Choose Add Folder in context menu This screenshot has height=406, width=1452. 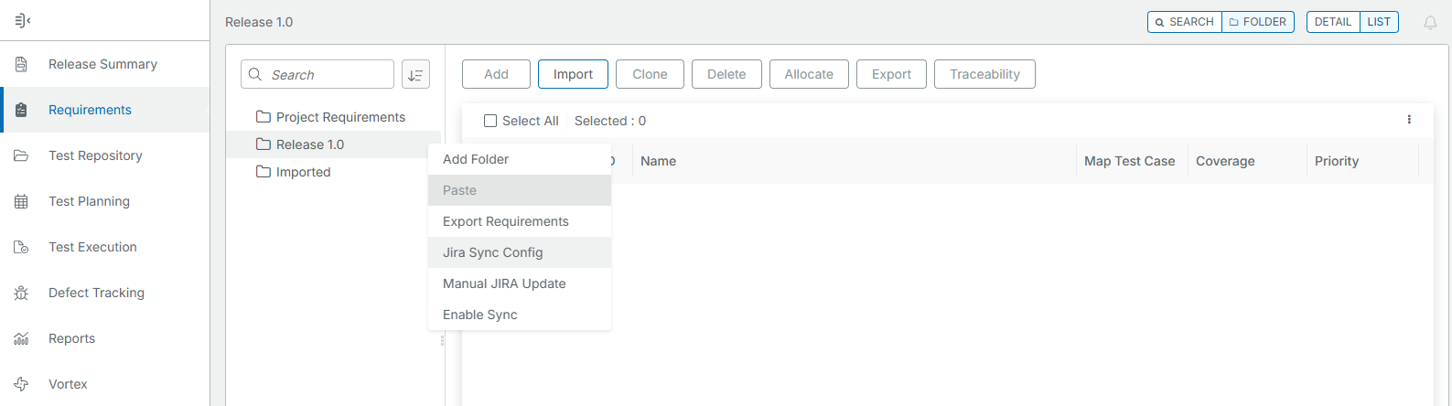(476, 159)
